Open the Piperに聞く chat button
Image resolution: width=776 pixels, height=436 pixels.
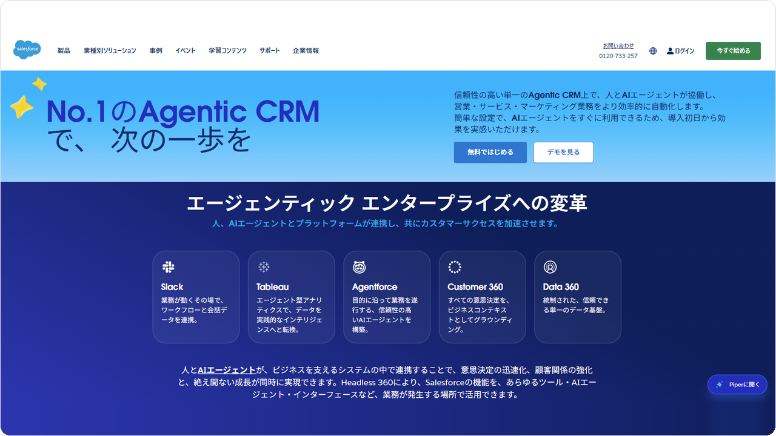(x=737, y=385)
